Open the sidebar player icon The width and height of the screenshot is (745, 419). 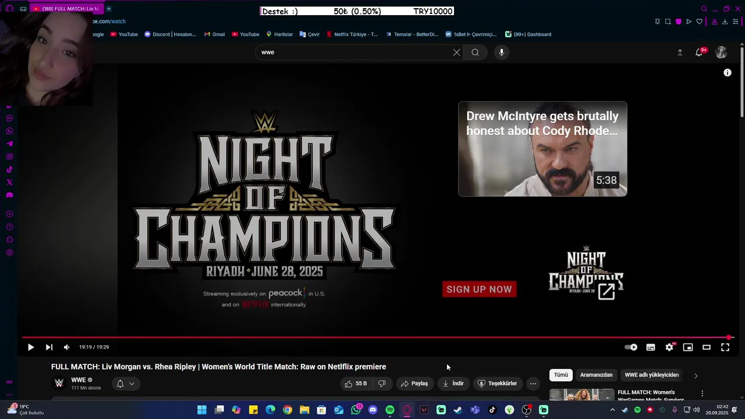click(9, 214)
